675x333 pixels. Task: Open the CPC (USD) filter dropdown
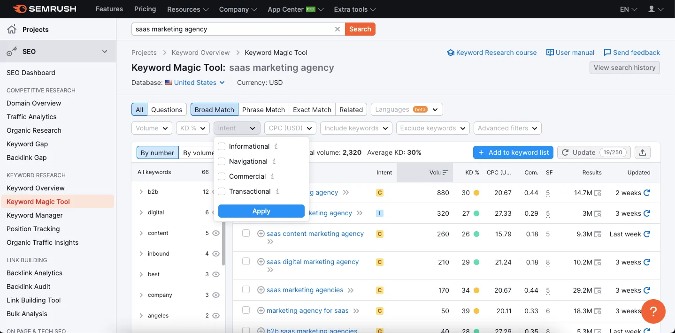tap(290, 128)
